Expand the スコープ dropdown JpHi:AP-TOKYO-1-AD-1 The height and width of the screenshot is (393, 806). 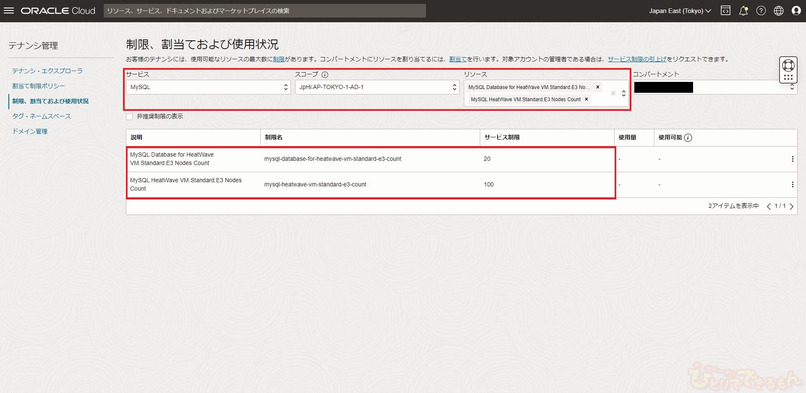click(377, 87)
